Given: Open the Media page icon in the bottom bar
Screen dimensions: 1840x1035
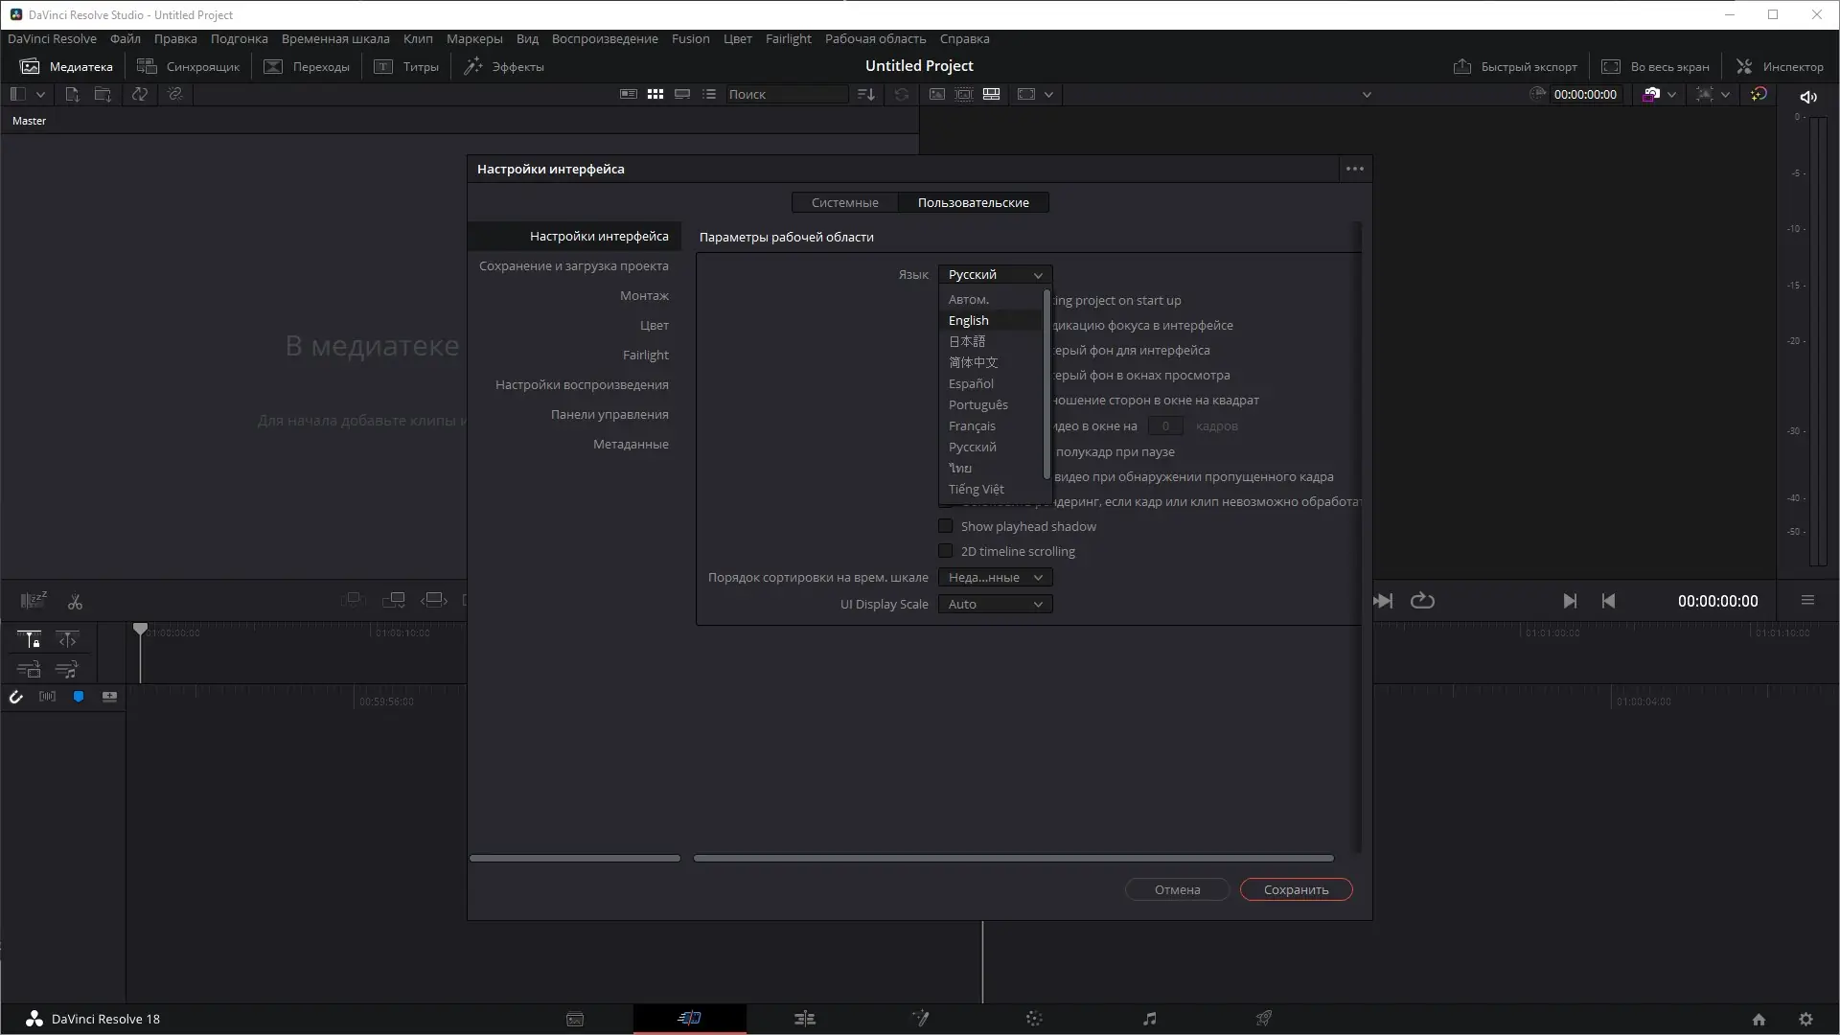Looking at the screenshot, I should (x=575, y=1019).
